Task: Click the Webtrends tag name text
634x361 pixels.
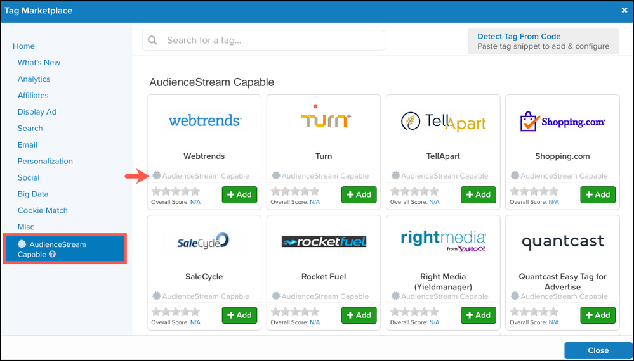Action: 204,156
